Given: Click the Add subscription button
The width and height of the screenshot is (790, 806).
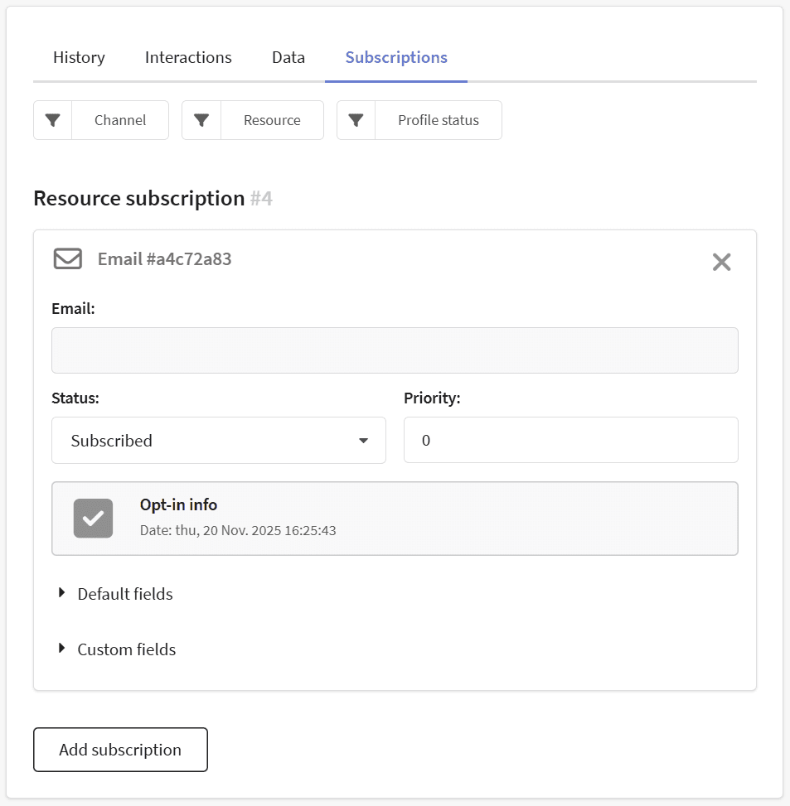Looking at the screenshot, I should pos(120,749).
